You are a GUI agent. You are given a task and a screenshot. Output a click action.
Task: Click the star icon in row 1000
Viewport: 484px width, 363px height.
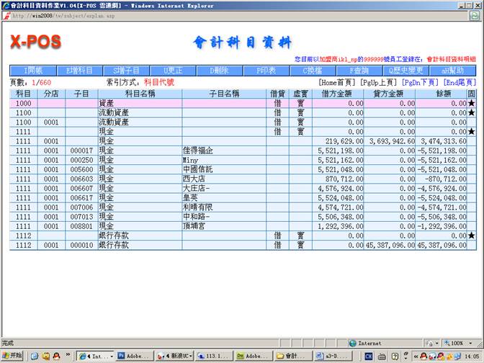(x=471, y=104)
